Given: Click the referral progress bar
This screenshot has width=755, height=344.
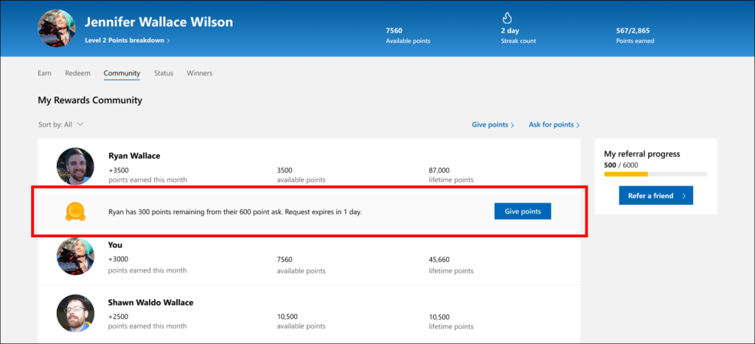Looking at the screenshot, I should pos(655,174).
